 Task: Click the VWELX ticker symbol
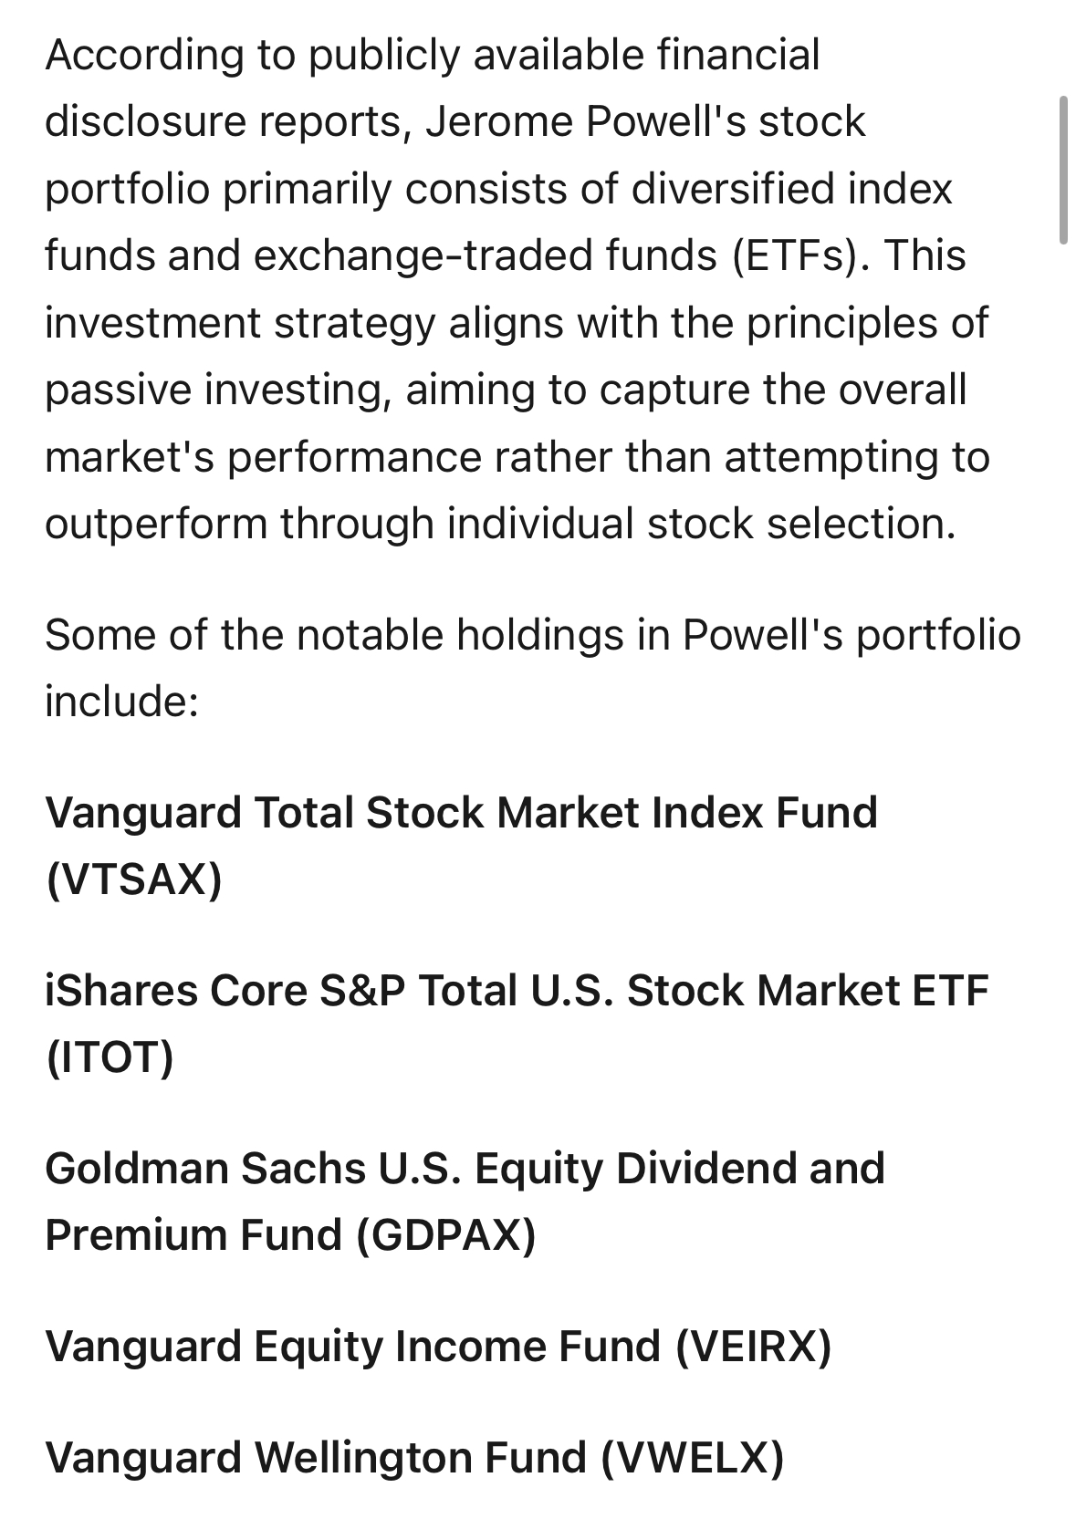pos(692,1457)
